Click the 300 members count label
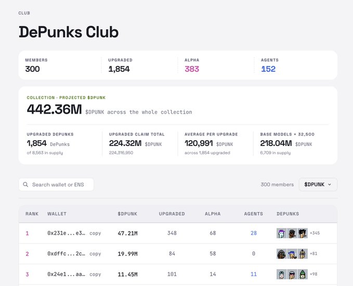Screen dimensions: 353x286 point(277,185)
